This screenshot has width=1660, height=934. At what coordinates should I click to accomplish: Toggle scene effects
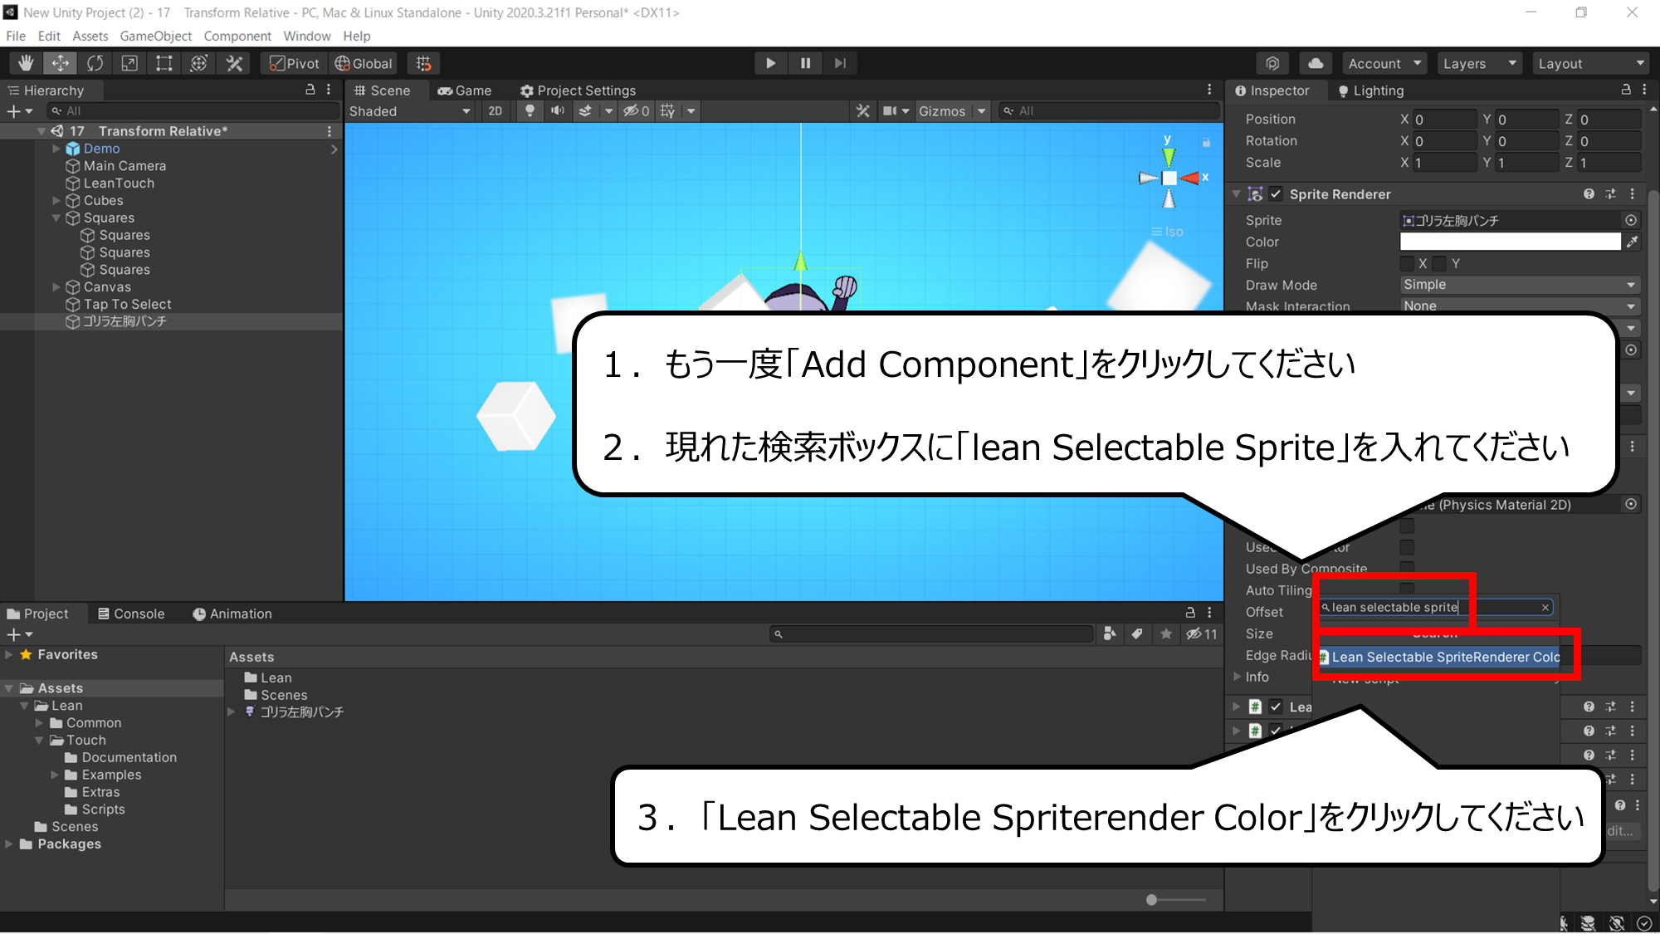pyautogui.click(x=585, y=111)
